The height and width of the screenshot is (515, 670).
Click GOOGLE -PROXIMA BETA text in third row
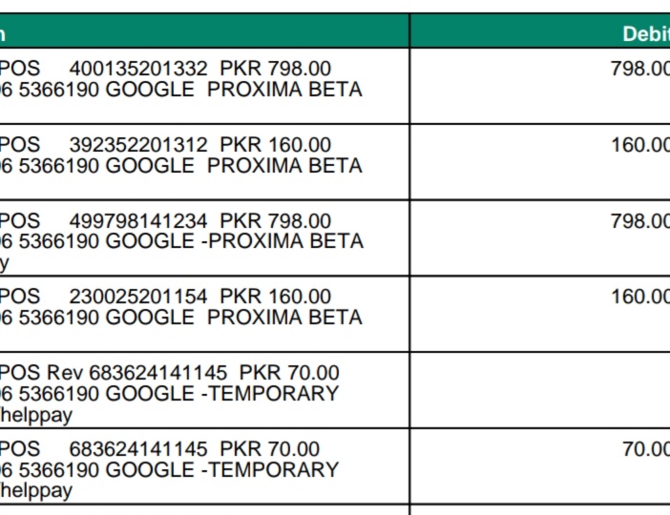(x=234, y=241)
